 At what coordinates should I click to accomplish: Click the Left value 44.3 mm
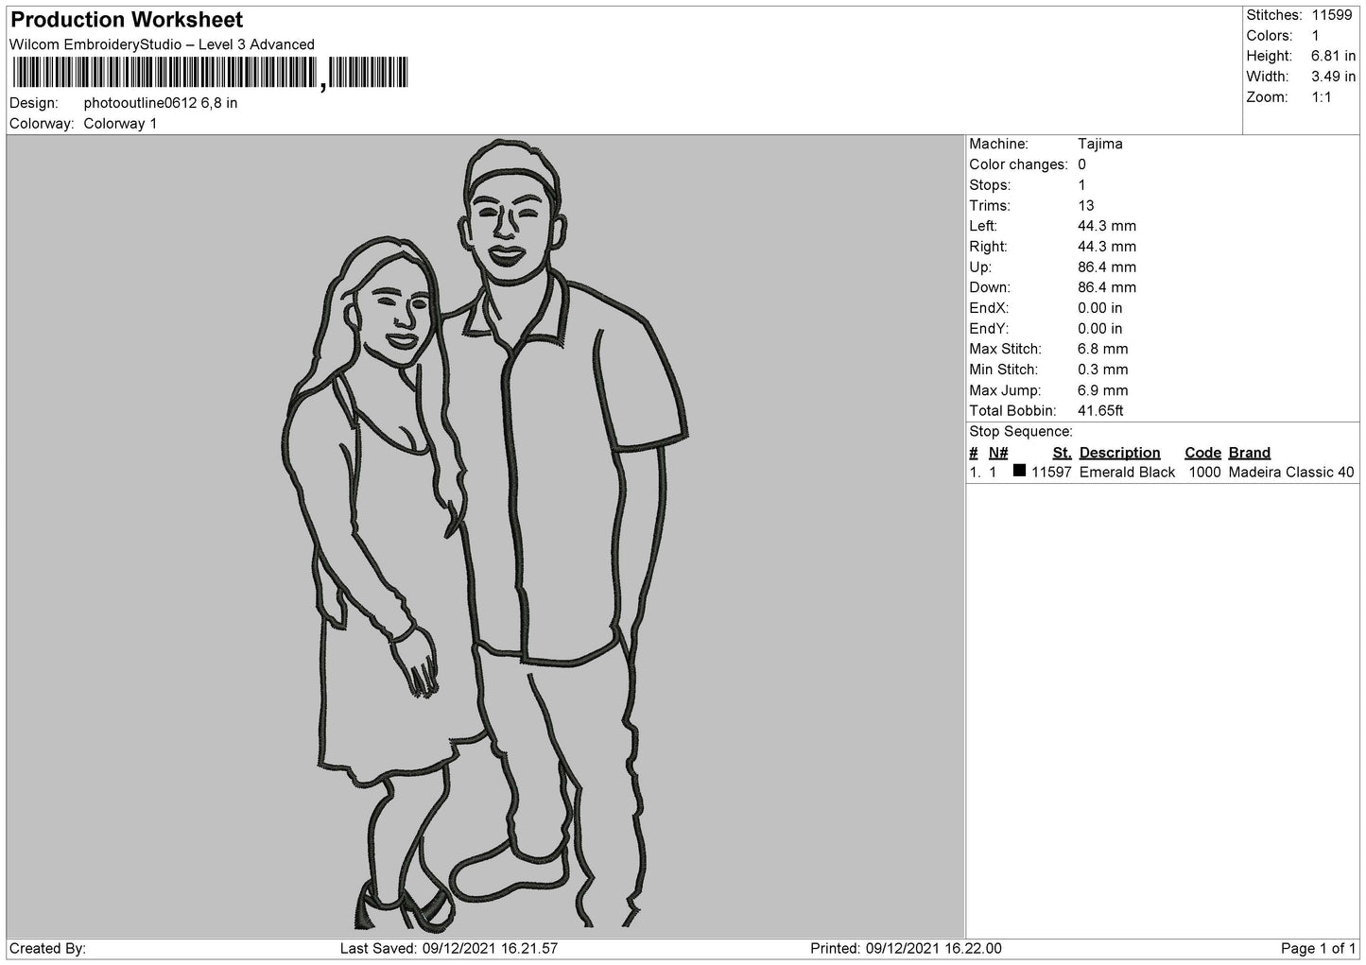(1107, 226)
